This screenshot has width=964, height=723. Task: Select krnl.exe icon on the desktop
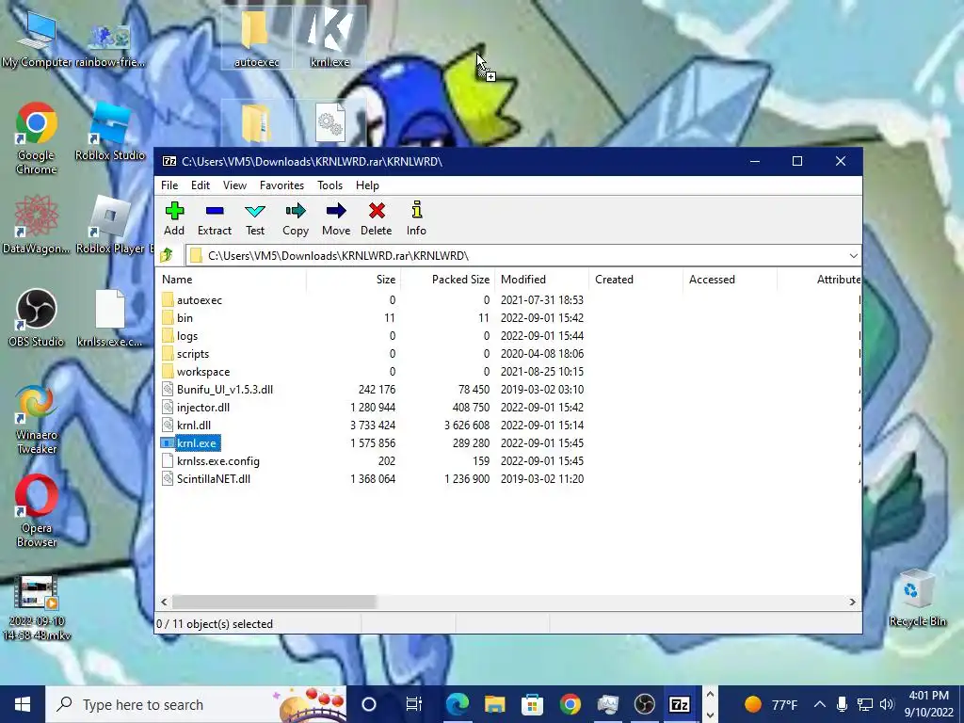[x=330, y=40]
